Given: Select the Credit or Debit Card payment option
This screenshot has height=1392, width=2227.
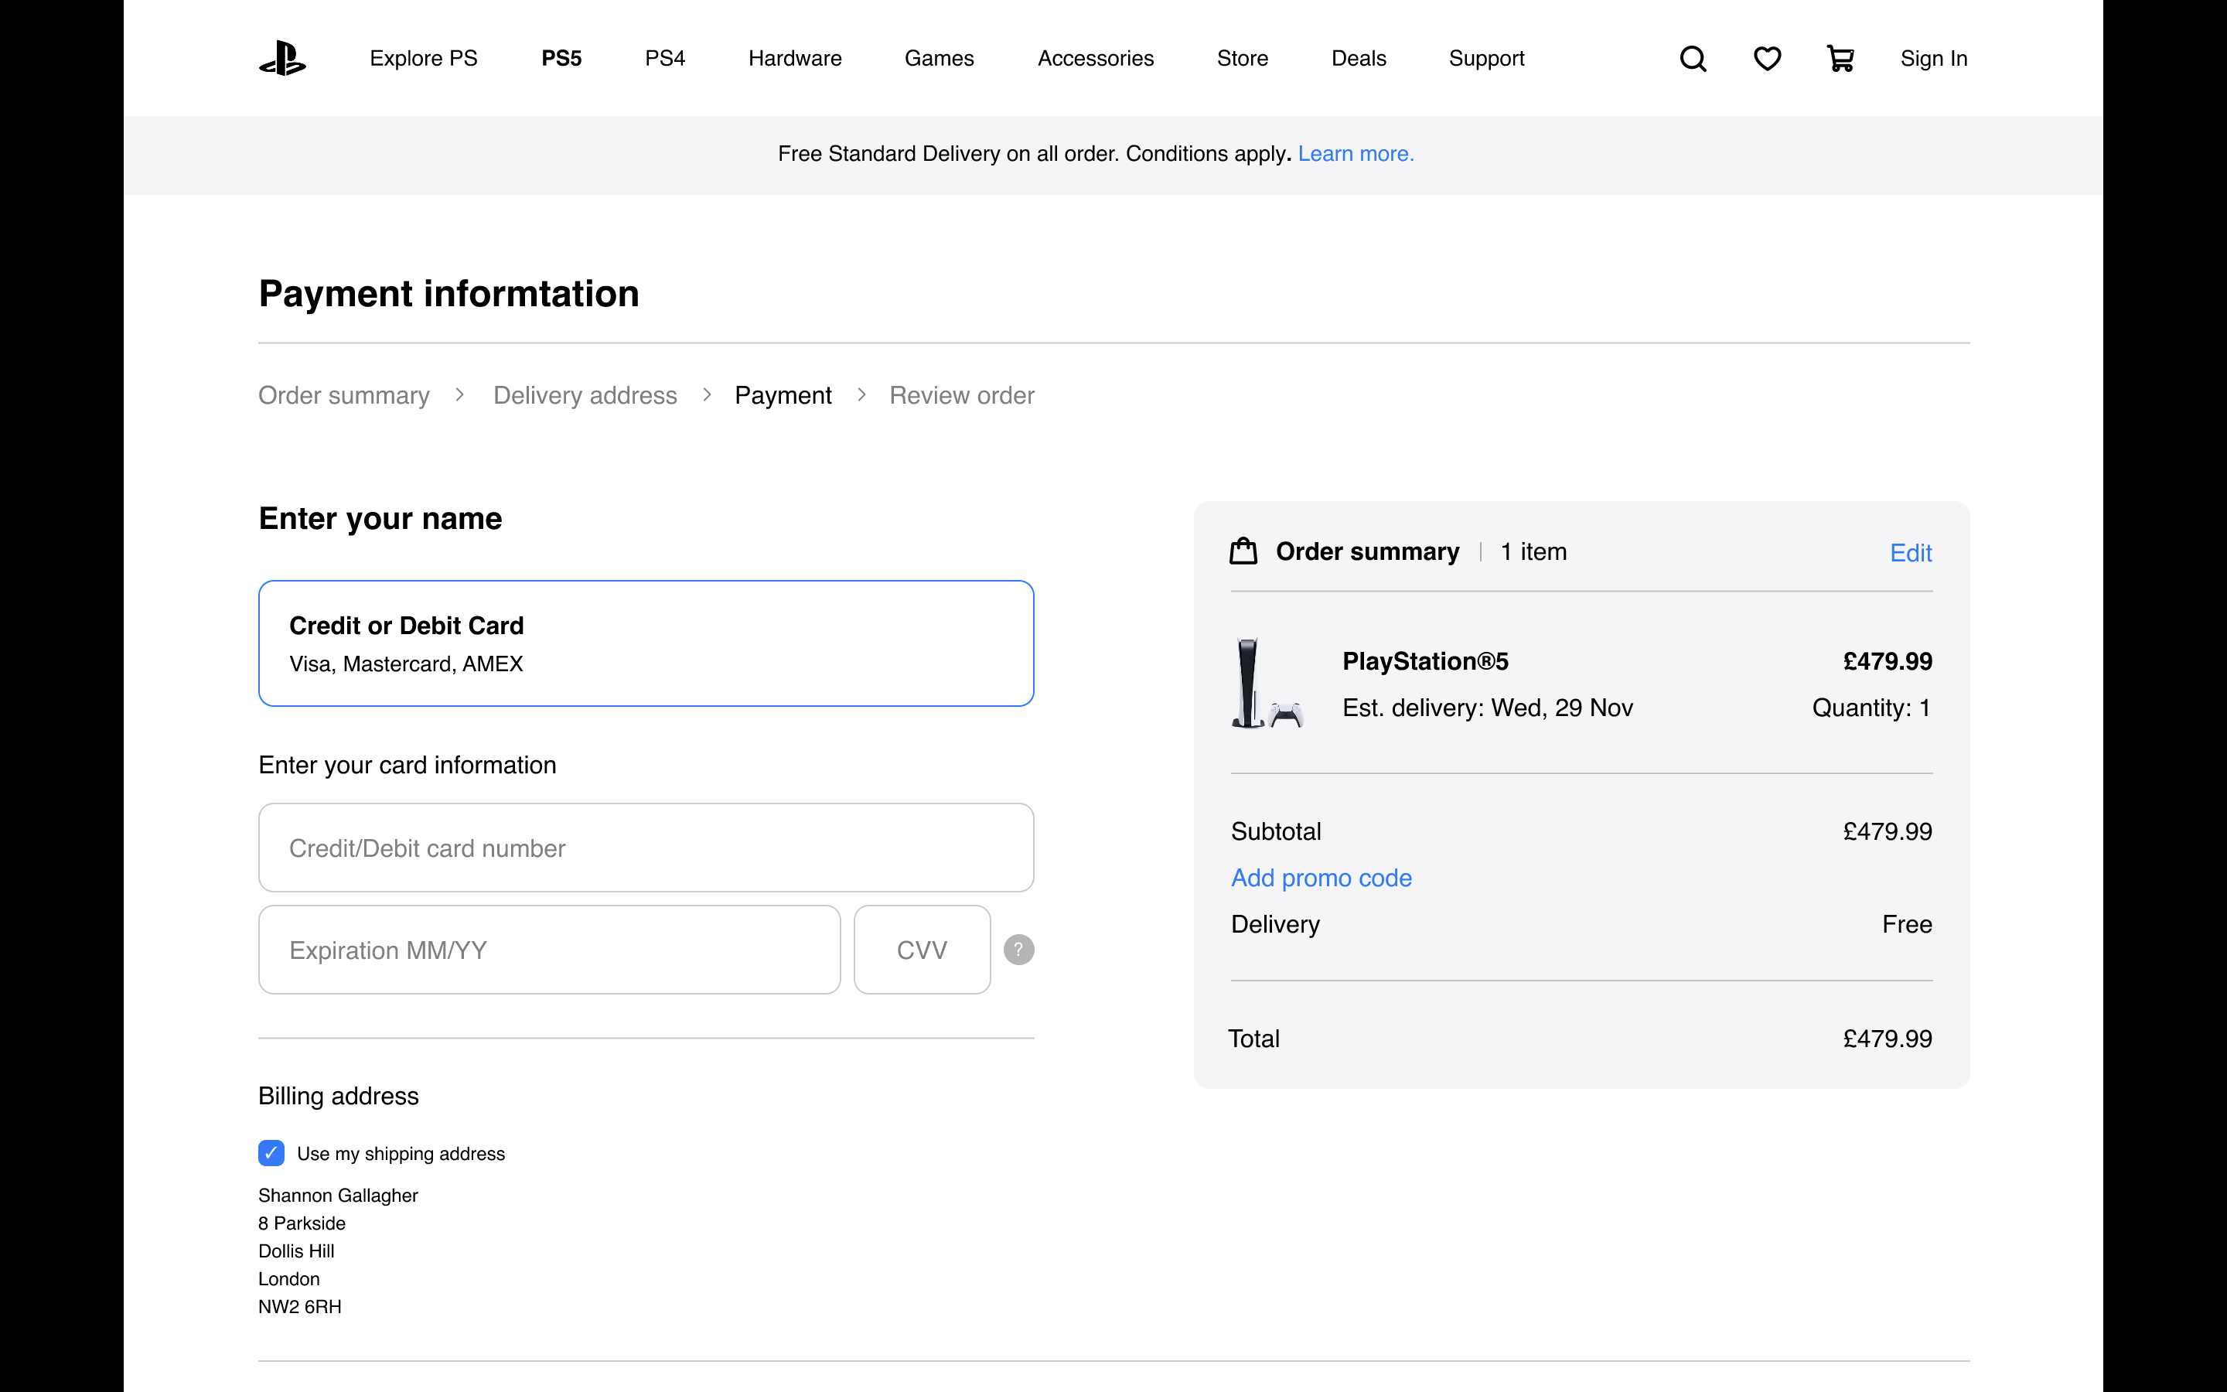Looking at the screenshot, I should (646, 643).
